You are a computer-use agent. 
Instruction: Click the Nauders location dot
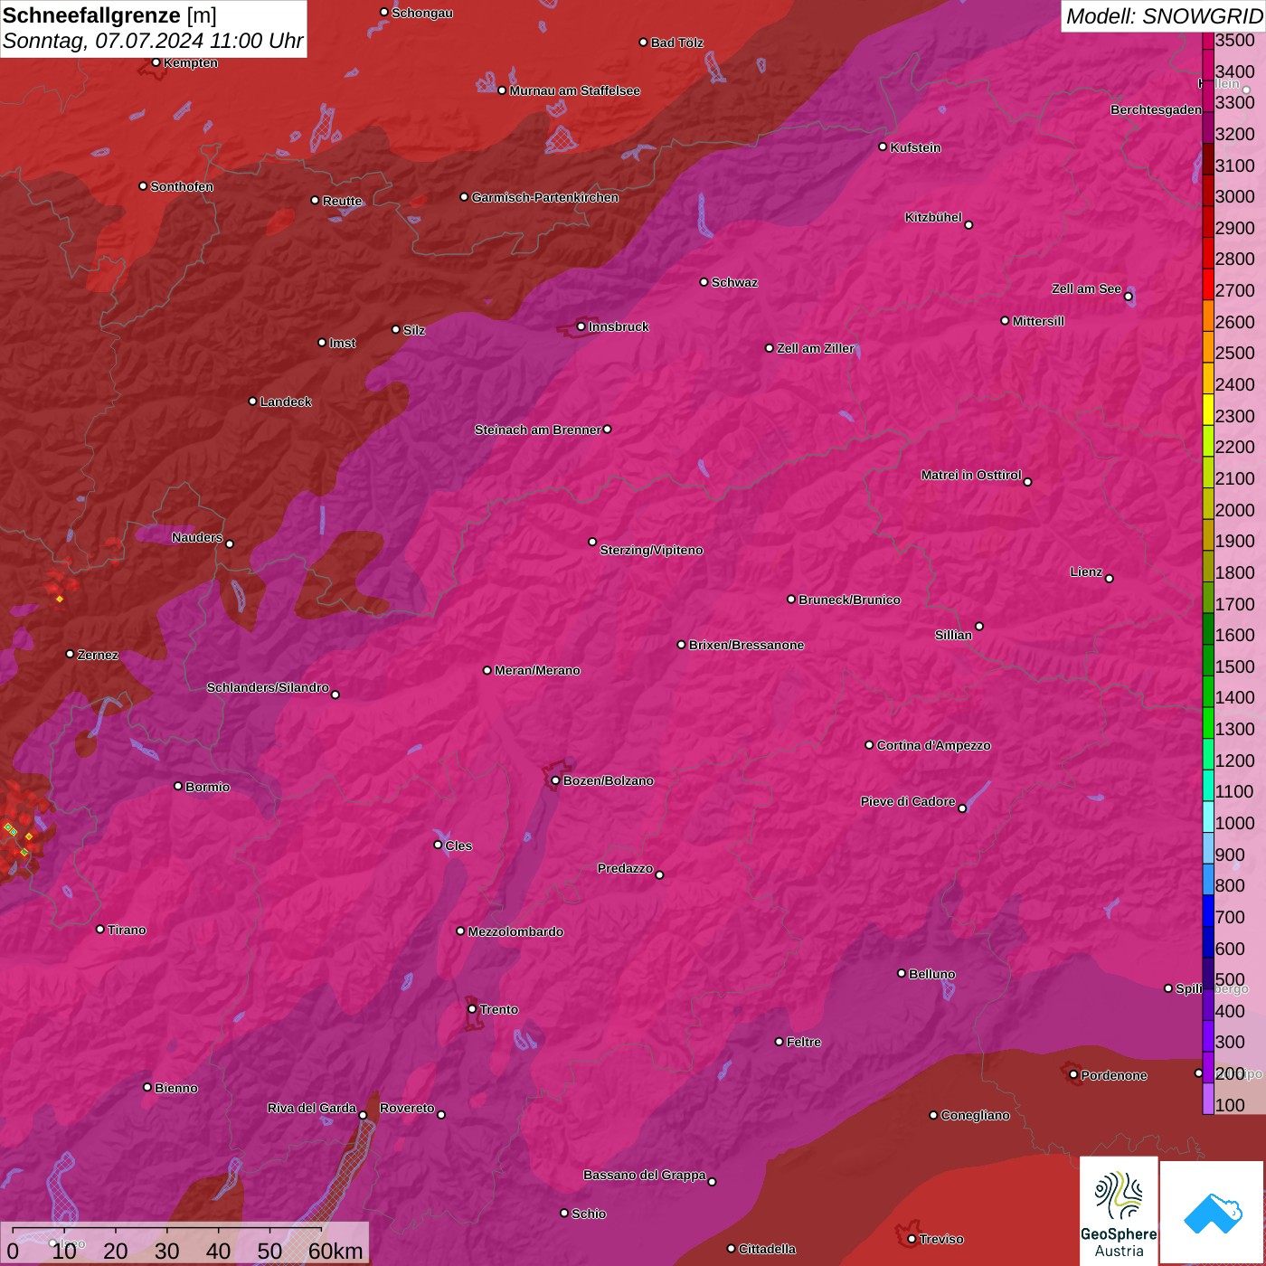(x=230, y=543)
